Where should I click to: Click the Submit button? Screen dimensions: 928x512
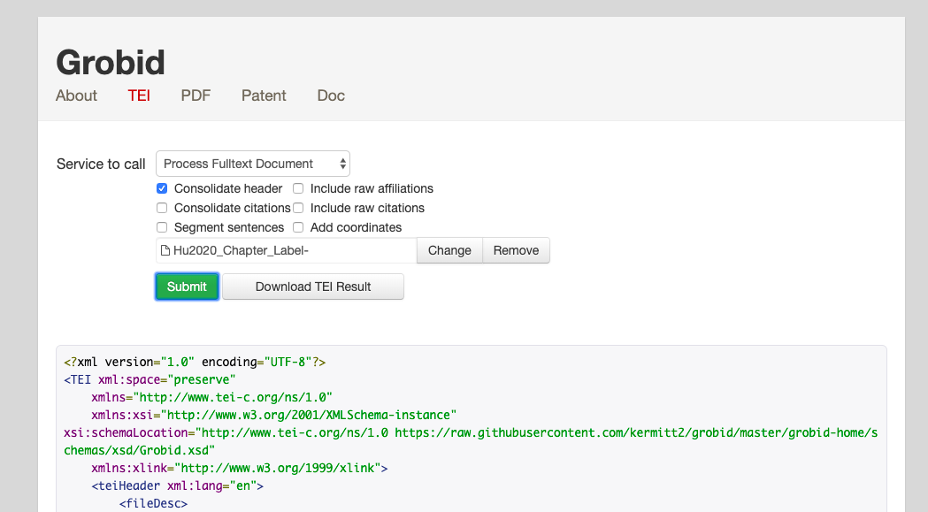tap(187, 286)
